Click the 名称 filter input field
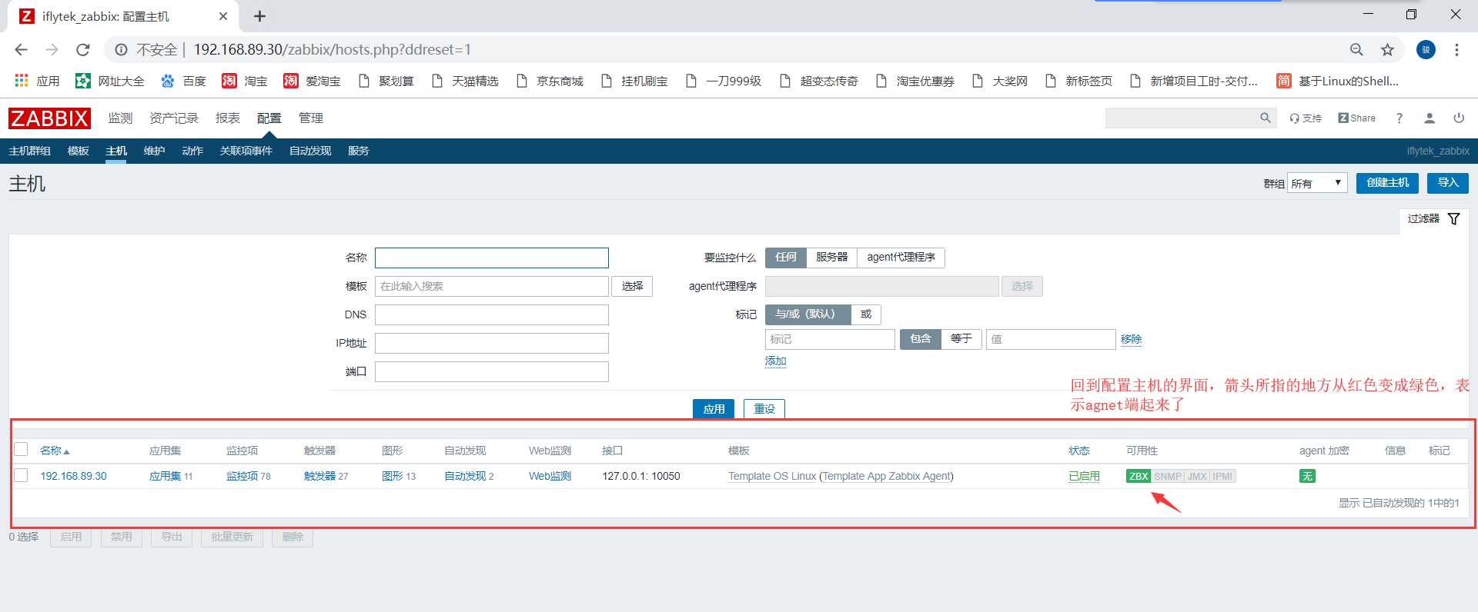 tap(492, 258)
